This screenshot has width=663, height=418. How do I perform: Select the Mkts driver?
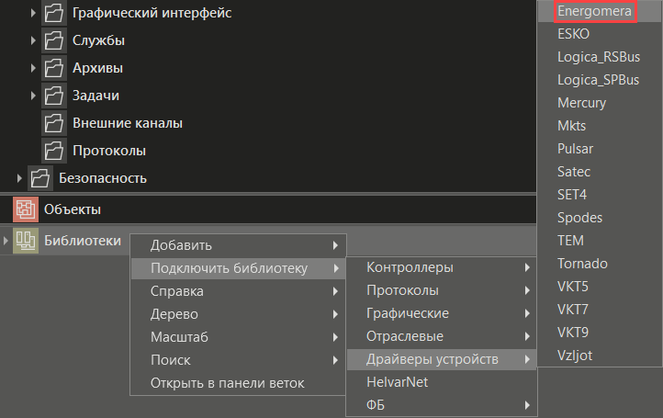(x=600, y=126)
